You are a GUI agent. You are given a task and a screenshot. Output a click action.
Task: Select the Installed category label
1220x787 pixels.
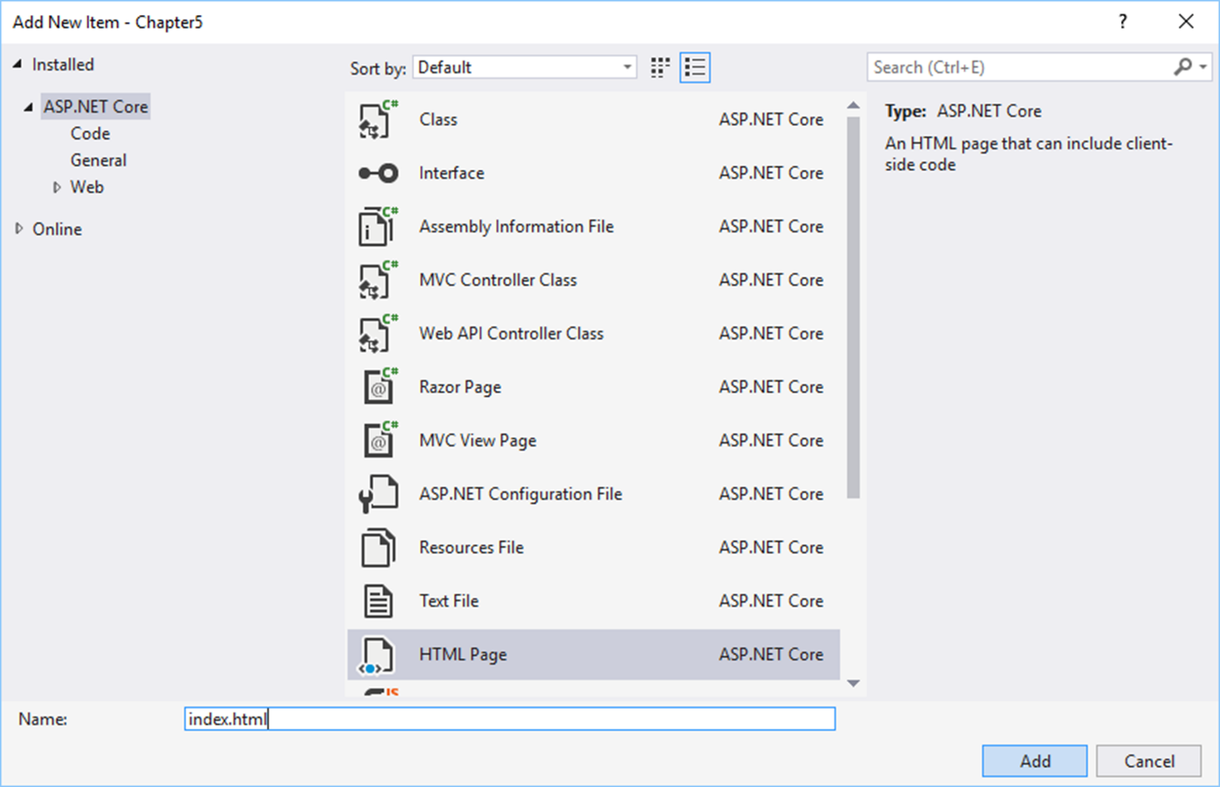click(62, 65)
